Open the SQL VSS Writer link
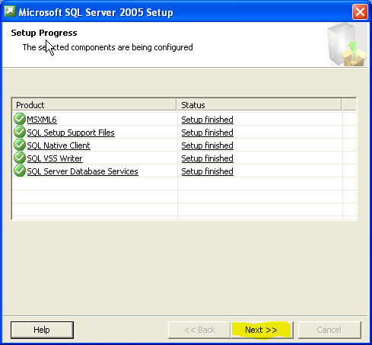 tap(55, 158)
